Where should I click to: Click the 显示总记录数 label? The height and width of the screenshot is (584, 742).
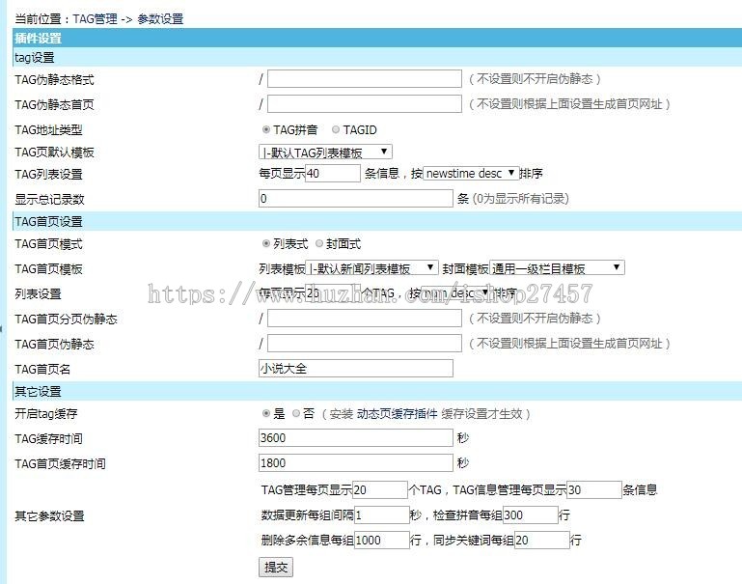pyautogui.click(x=49, y=199)
